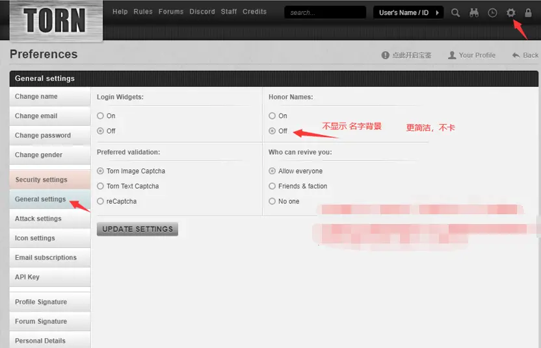541x348 pixels.
Task: Open the Security settings tab
Action: pyautogui.click(x=41, y=180)
